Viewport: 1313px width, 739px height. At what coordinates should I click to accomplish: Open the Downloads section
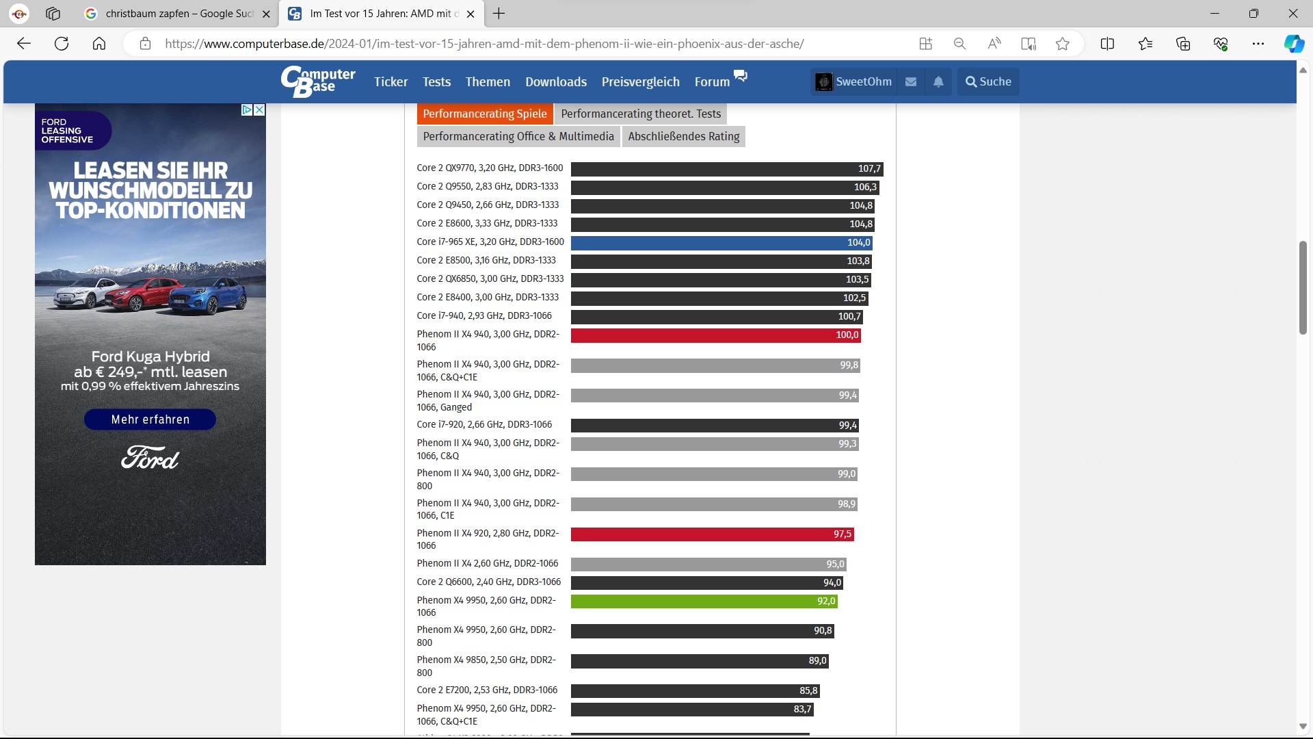[x=556, y=81]
